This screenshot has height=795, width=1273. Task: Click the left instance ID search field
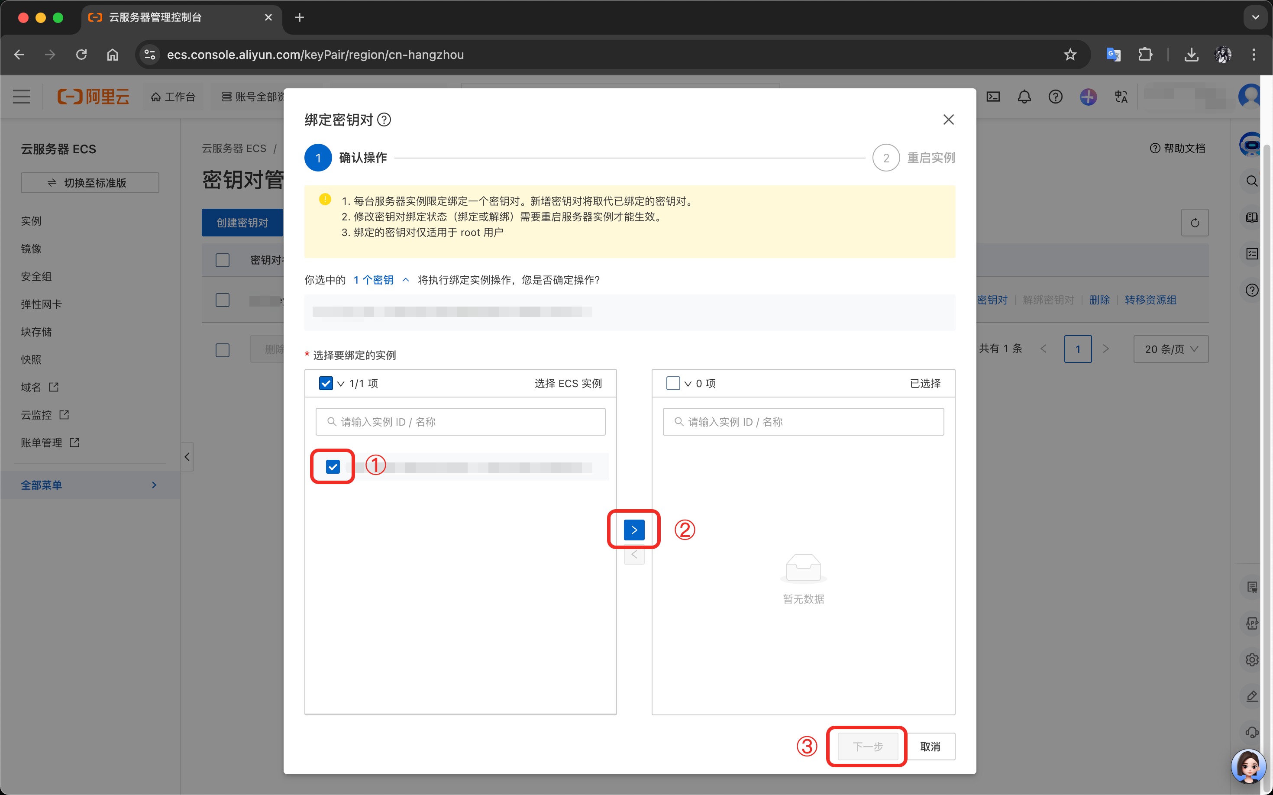point(460,422)
